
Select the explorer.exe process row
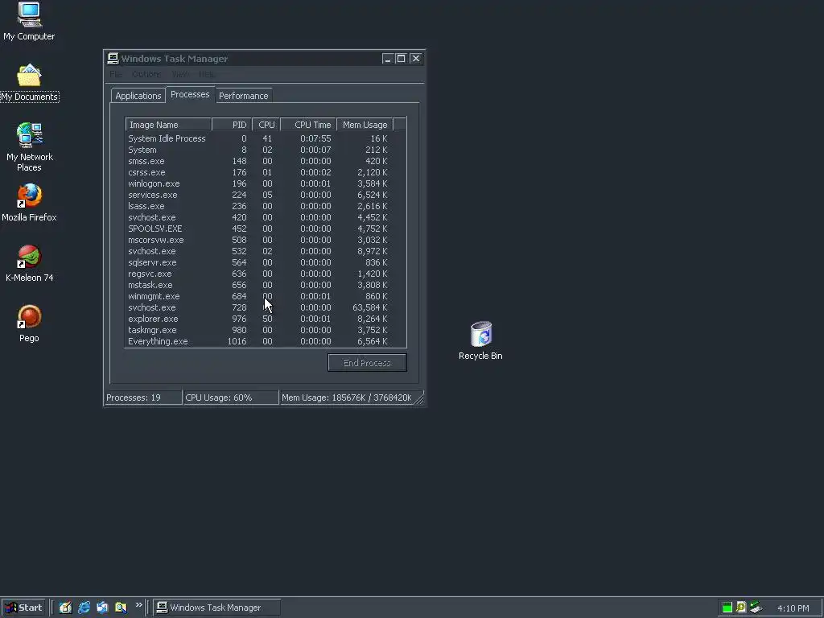point(266,319)
